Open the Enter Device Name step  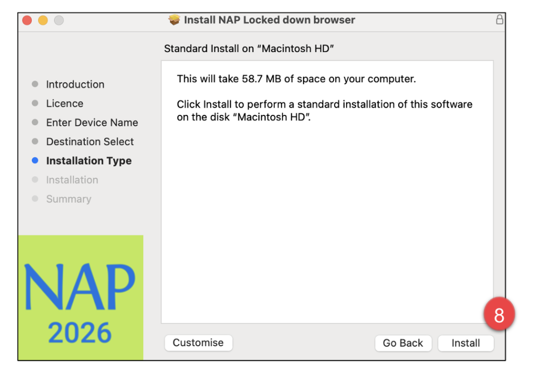tap(92, 123)
